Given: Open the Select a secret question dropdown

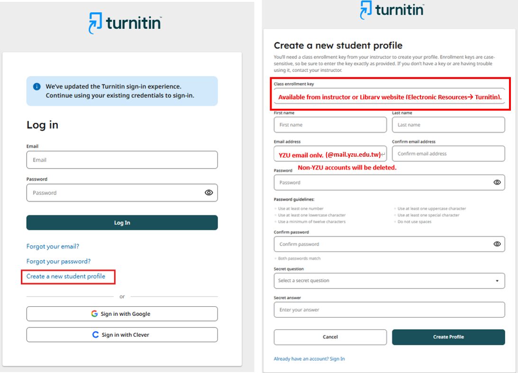Looking at the screenshot, I should (x=389, y=281).
